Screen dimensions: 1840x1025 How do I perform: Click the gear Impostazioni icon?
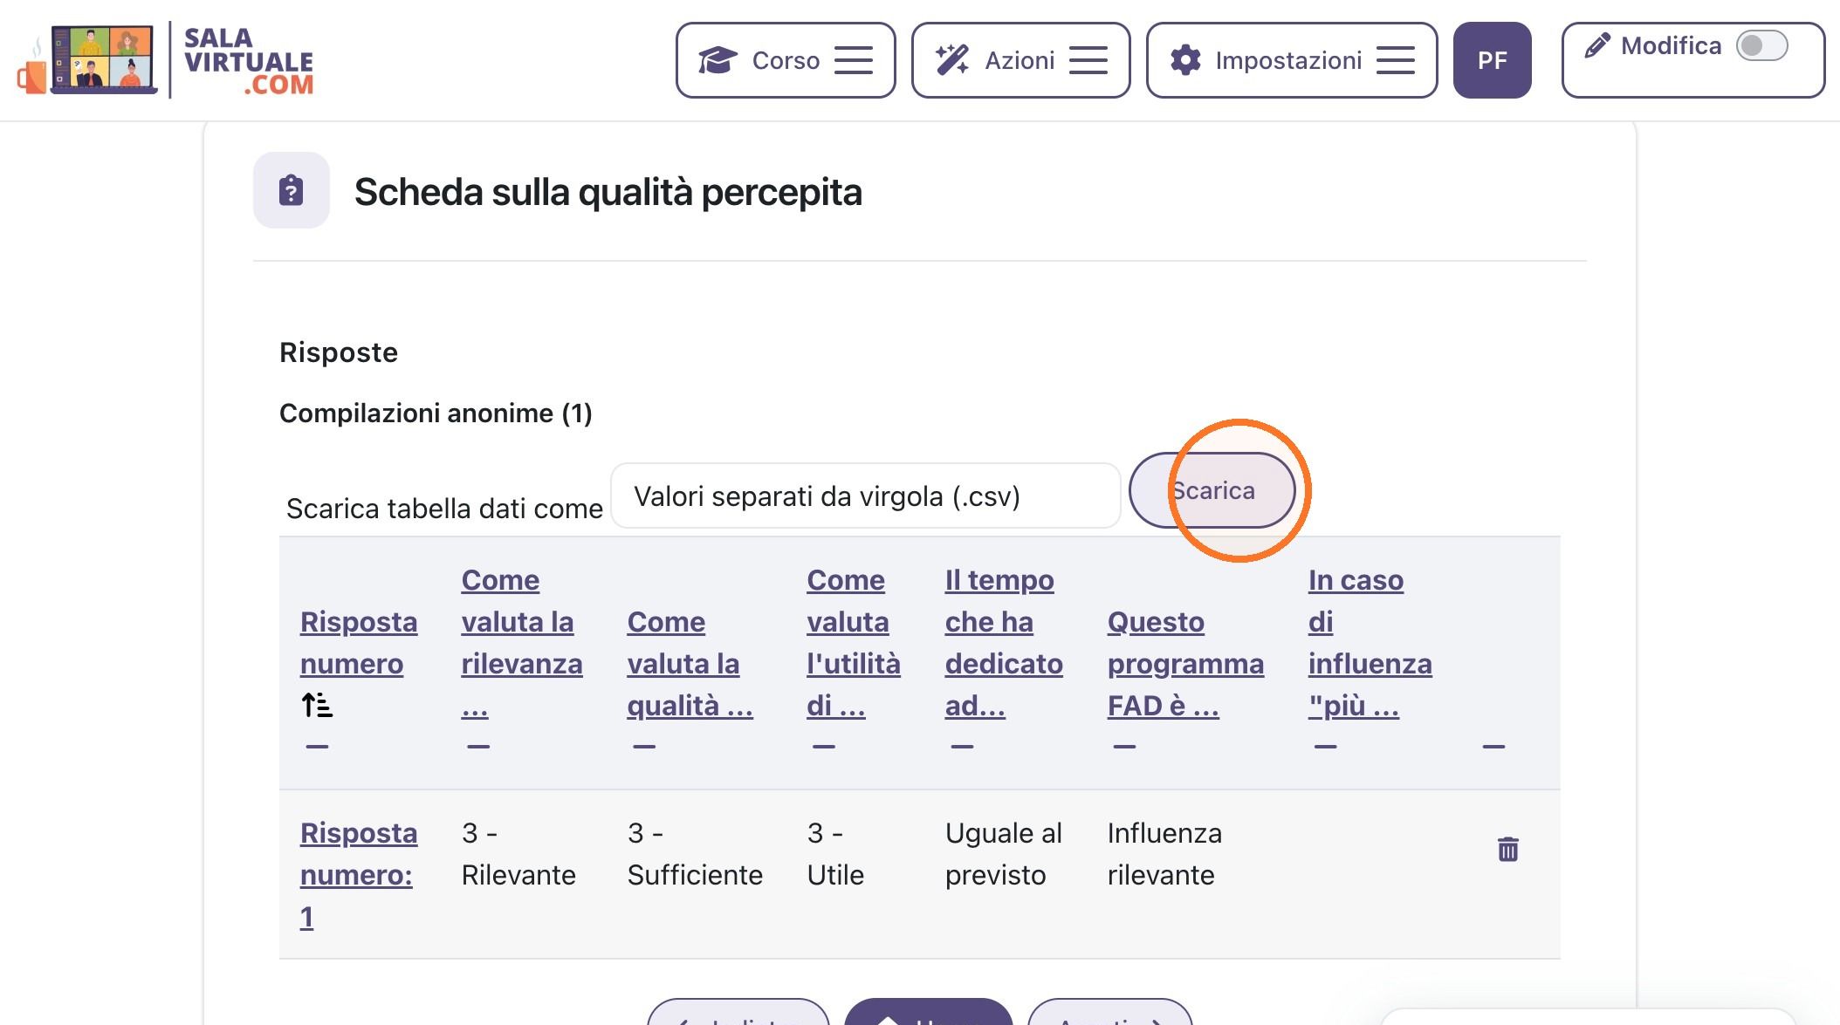(1185, 60)
